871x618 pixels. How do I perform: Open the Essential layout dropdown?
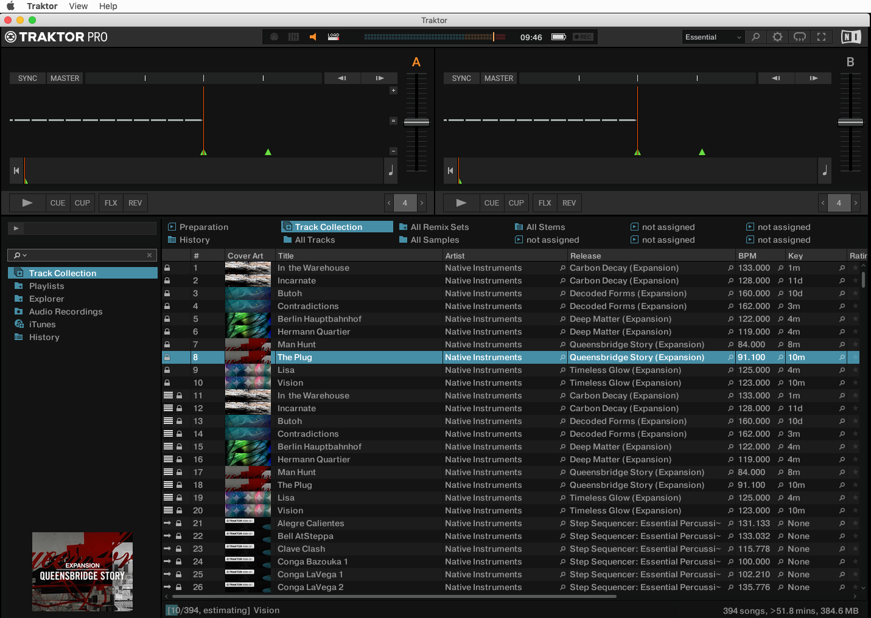(x=713, y=37)
